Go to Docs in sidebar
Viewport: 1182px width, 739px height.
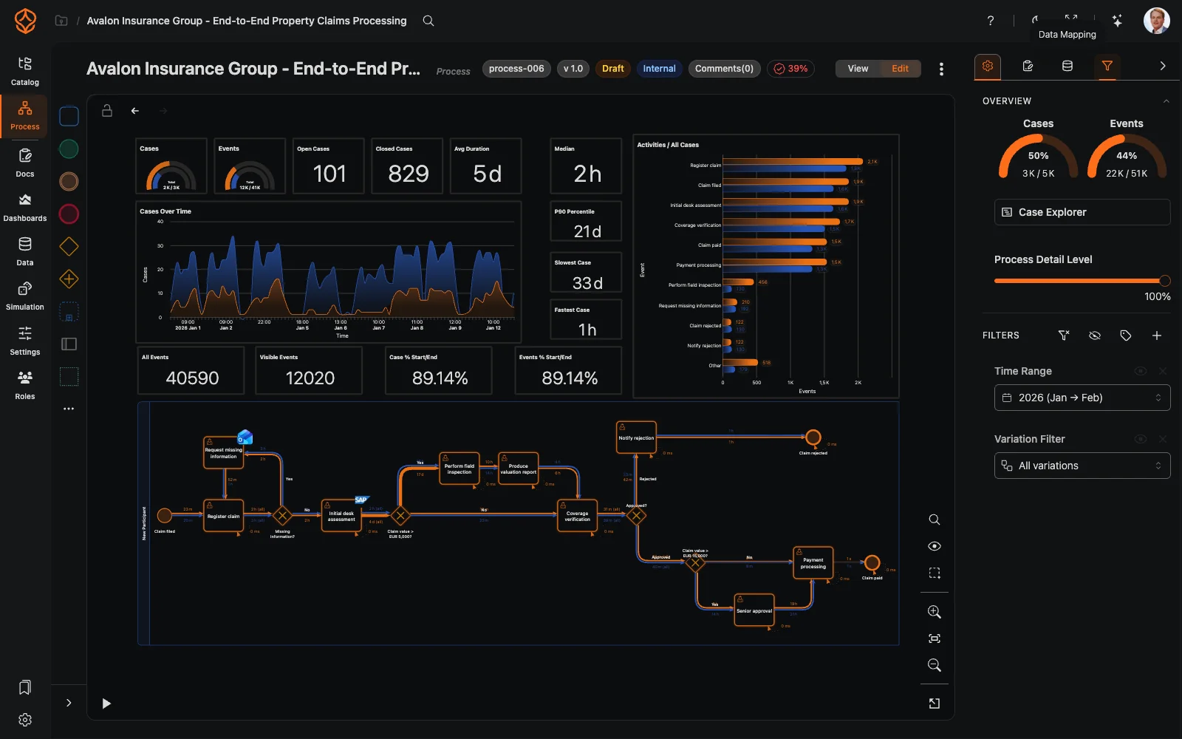click(24, 163)
